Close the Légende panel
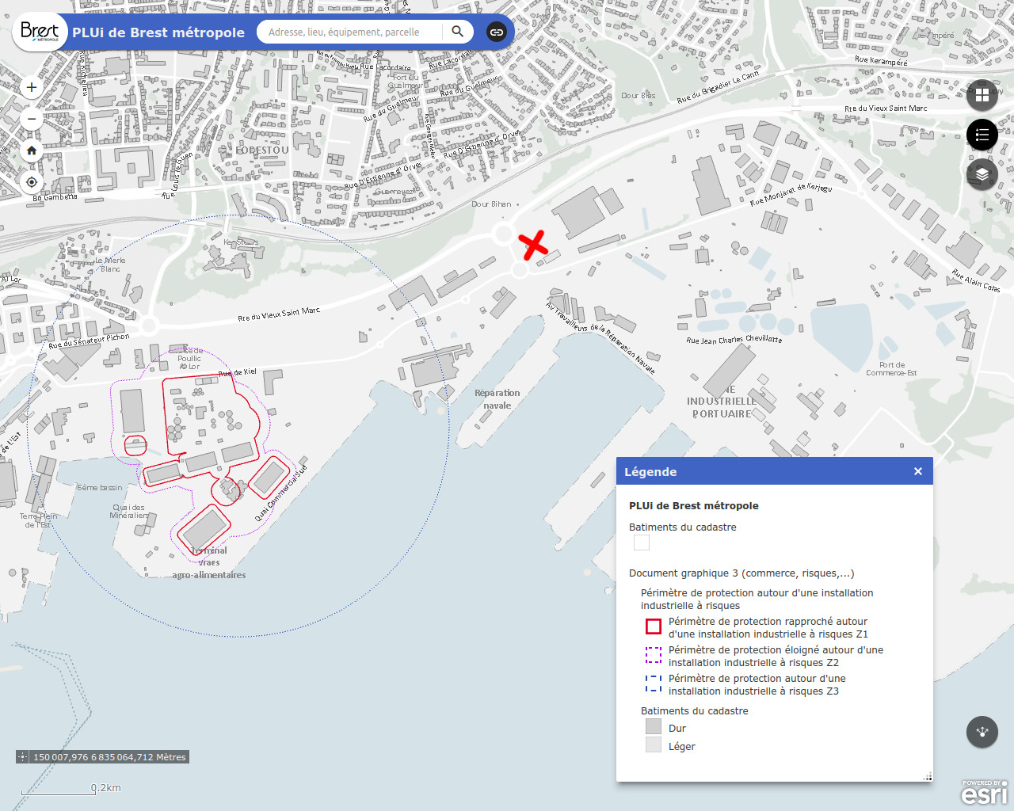Screen dimensions: 1014x811 click(918, 471)
